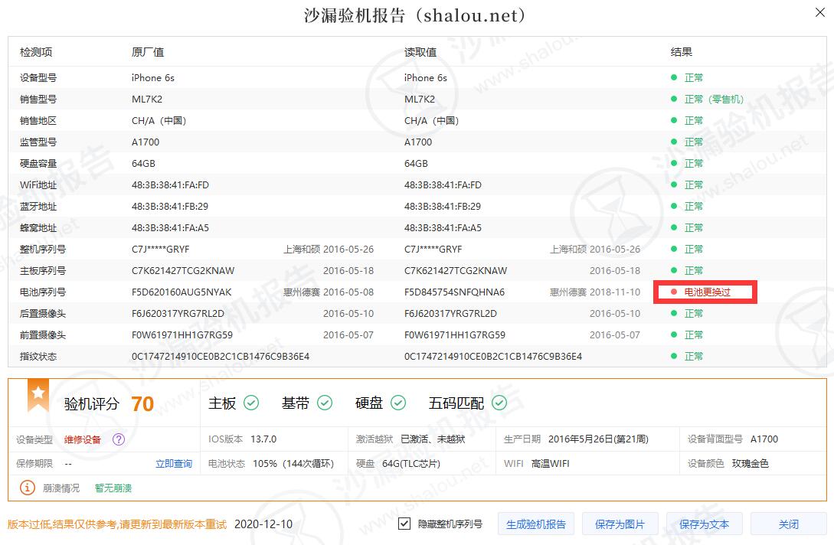Image resolution: width=834 pixels, height=545 pixels.
Task: Click the production date 2016年5月26日(第21周)
Action: [598, 439]
